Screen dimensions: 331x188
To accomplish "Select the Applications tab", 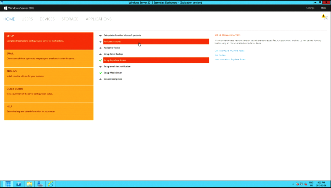I will (98, 19).
